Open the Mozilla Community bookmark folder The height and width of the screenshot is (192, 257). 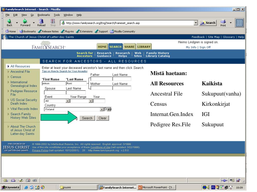point(122,31)
